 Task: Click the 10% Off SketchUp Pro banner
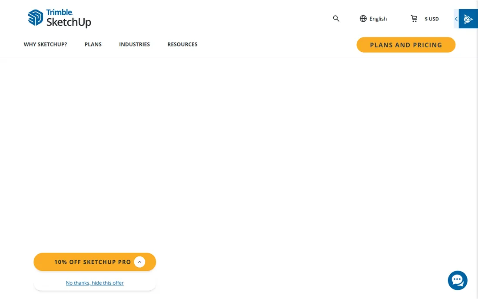coord(95,262)
